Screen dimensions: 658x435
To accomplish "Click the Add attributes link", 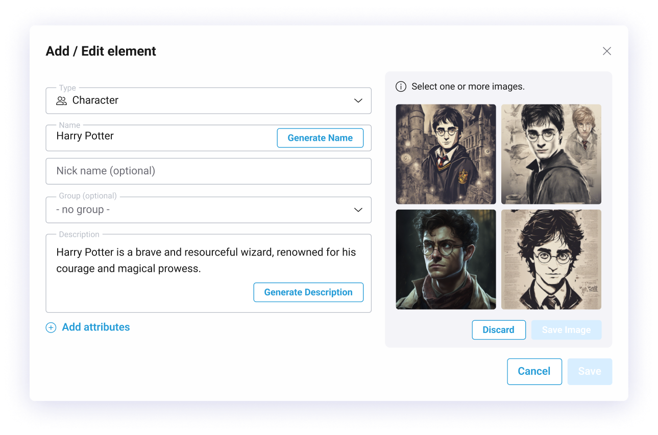I will click(x=96, y=327).
